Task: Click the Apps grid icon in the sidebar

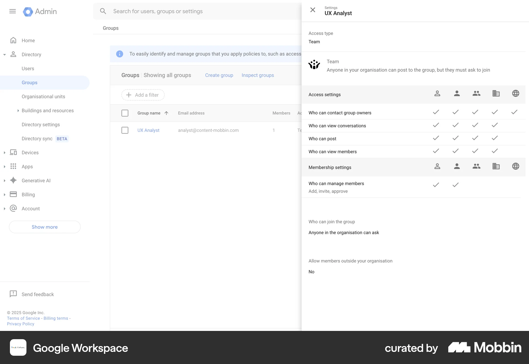Action: coord(13,166)
